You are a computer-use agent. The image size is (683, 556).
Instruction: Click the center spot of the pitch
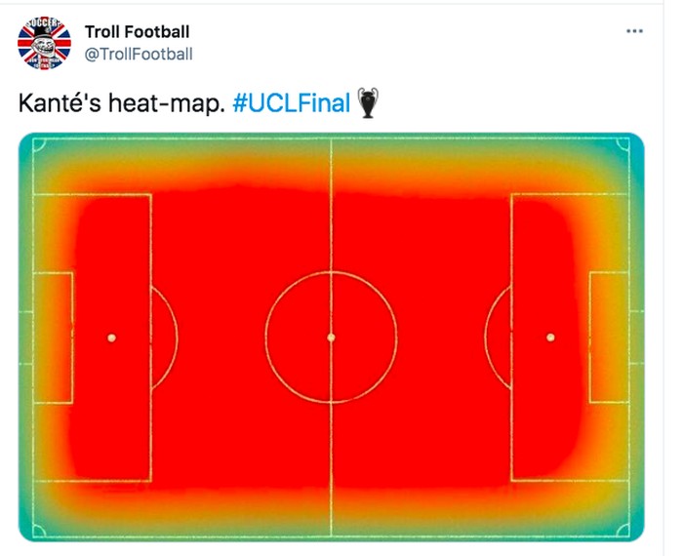[331, 338]
